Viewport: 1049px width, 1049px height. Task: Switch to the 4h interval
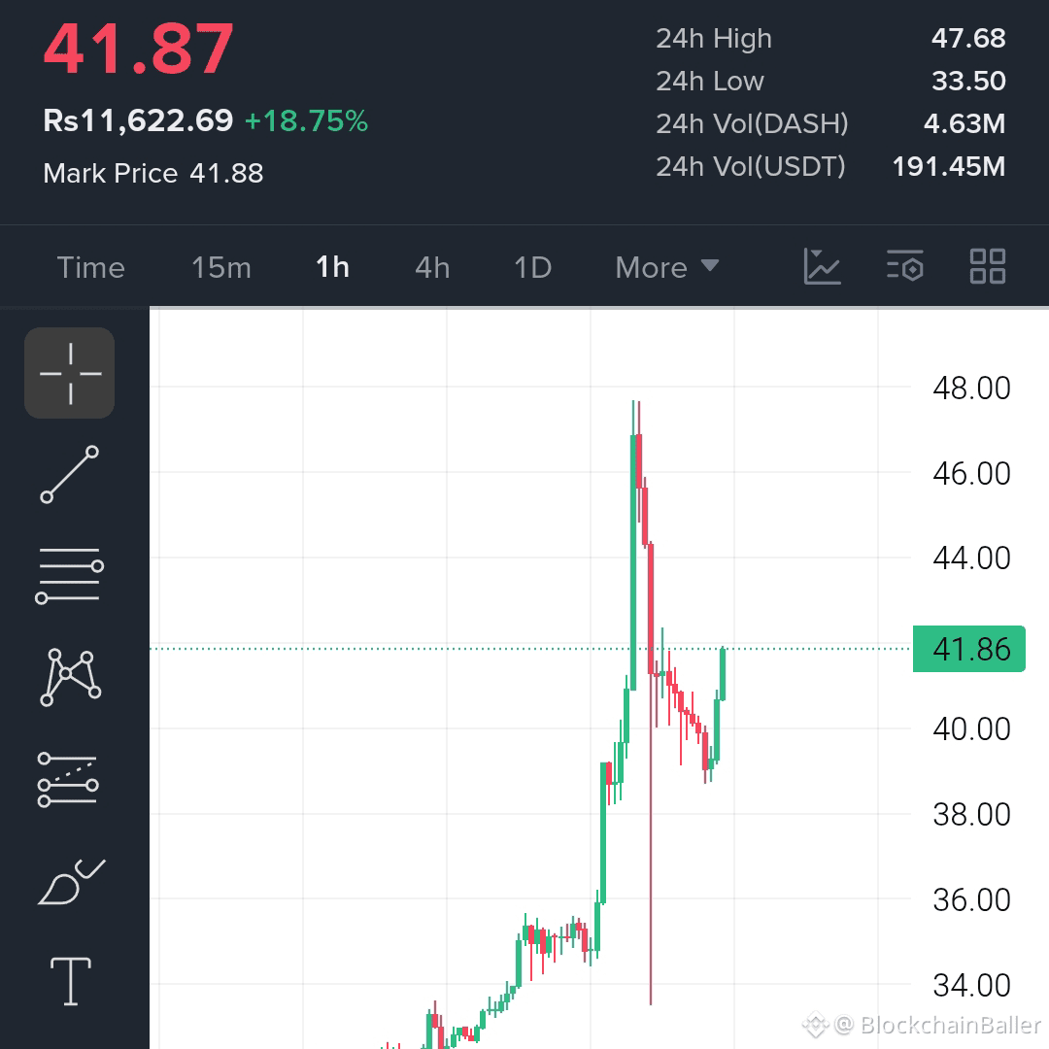[432, 268]
